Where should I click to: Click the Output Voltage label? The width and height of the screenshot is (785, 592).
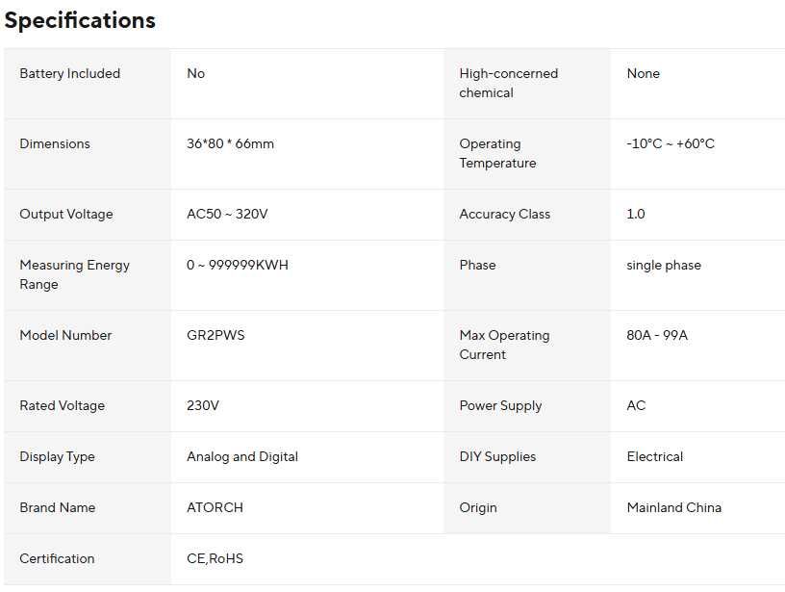65,214
